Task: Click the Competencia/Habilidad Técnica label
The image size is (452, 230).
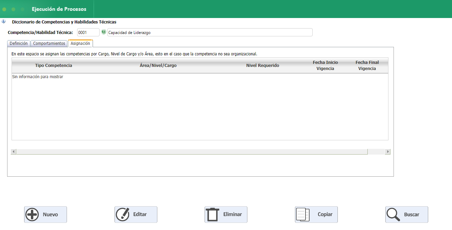Action: [40, 33]
